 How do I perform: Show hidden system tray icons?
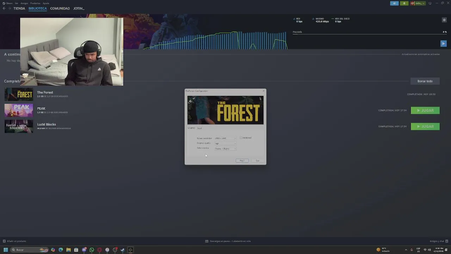[x=406, y=250]
